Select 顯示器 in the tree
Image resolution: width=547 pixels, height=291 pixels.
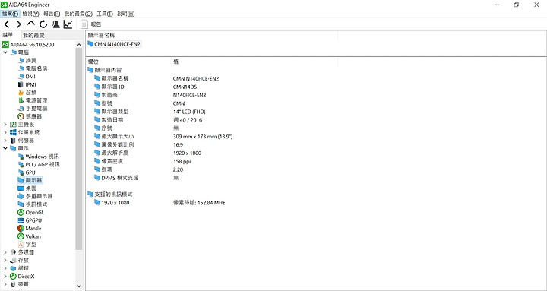[x=30, y=180]
